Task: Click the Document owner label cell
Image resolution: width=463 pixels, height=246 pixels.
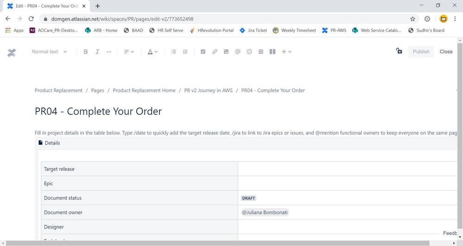Action: tap(140, 212)
